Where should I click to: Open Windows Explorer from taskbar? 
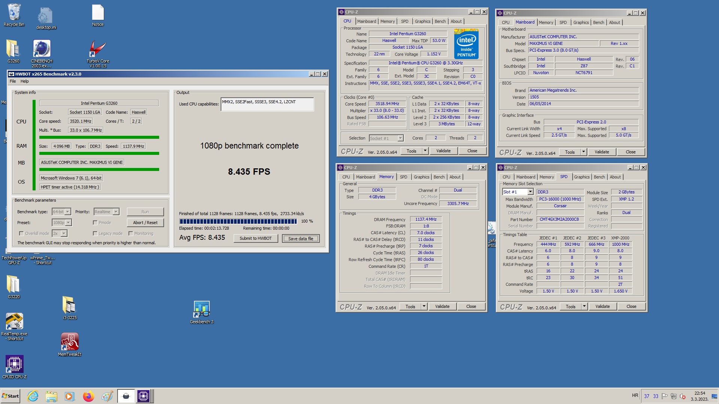coord(51,396)
